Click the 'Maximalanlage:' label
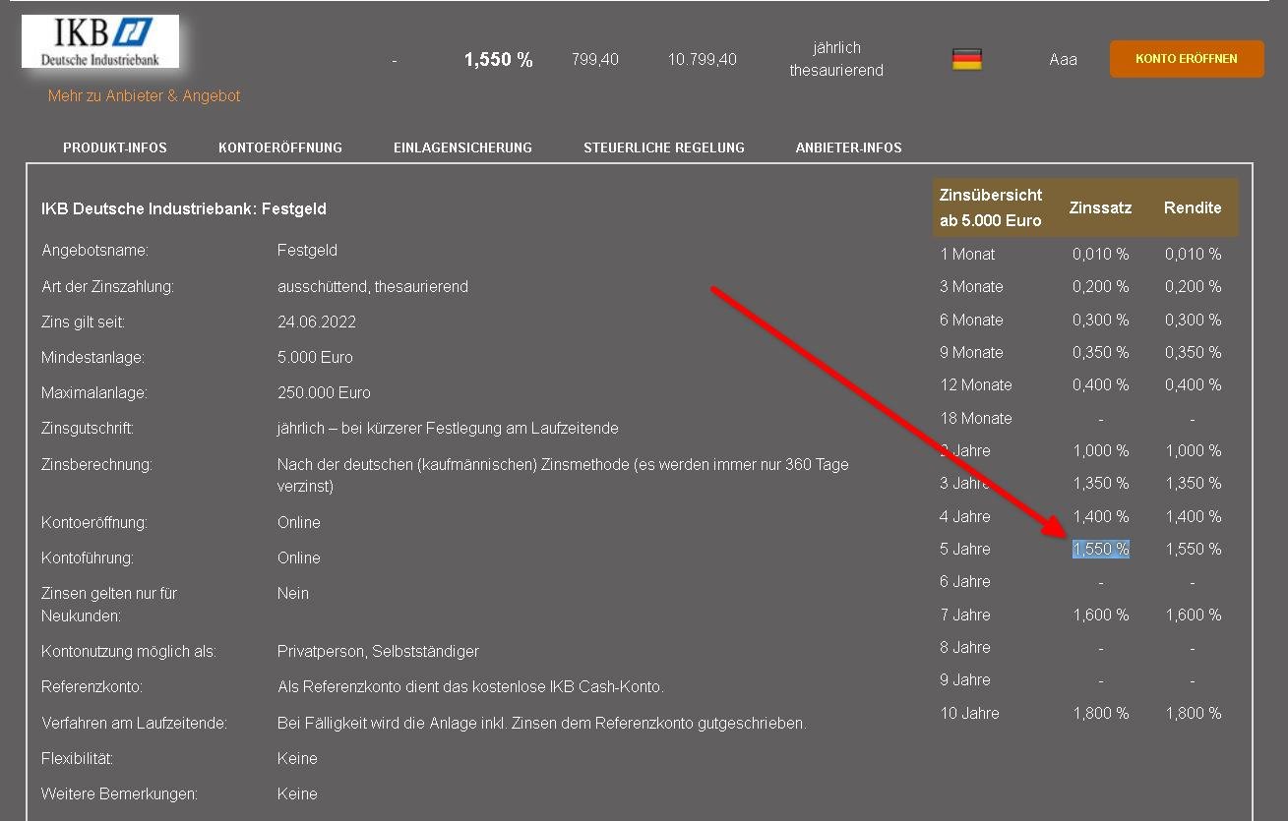 tap(94, 393)
